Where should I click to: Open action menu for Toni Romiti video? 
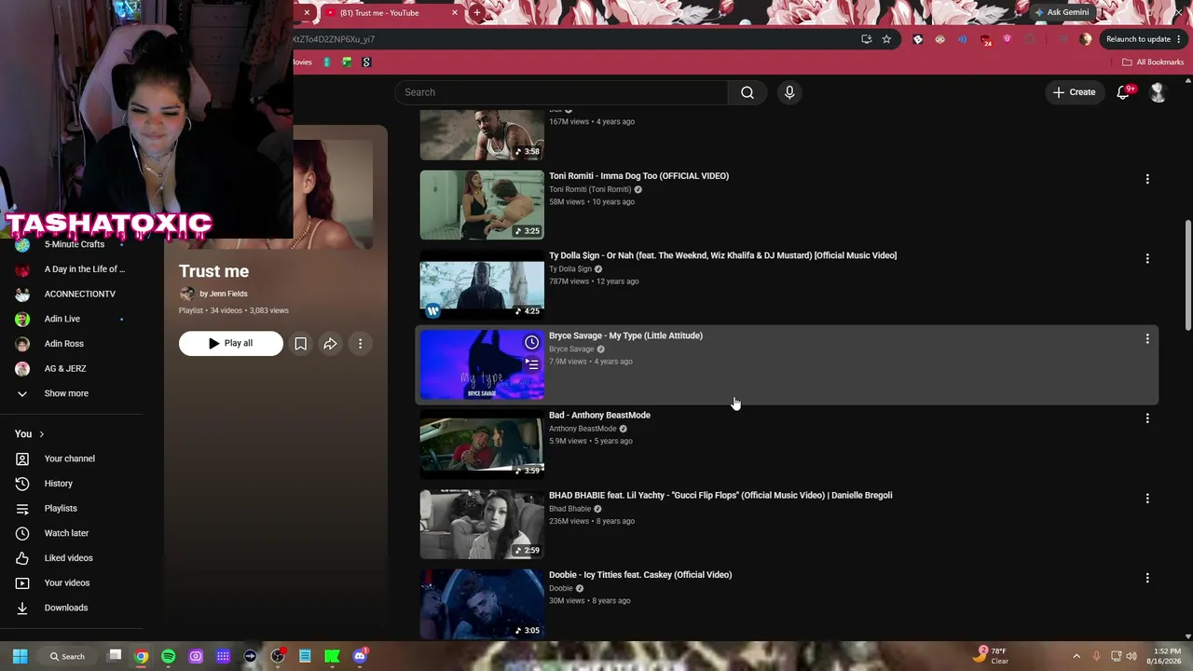(1147, 179)
